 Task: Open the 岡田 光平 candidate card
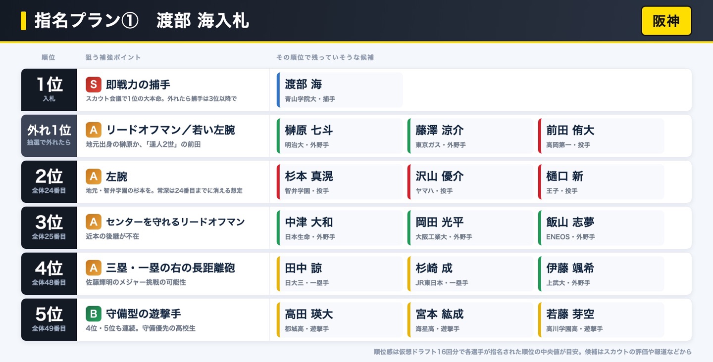(x=470, y=228)
